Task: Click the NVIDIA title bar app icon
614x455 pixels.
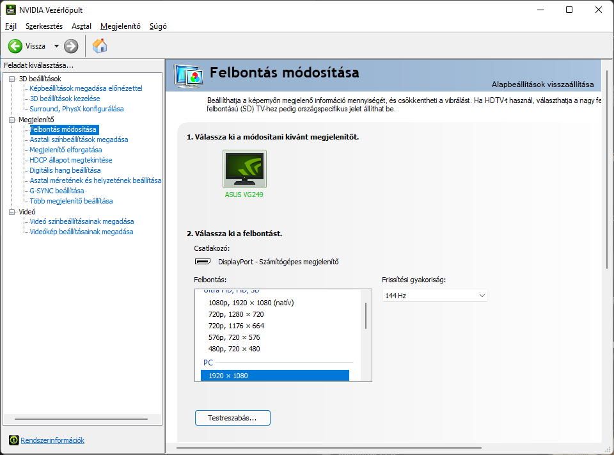Action: [11, 10]
